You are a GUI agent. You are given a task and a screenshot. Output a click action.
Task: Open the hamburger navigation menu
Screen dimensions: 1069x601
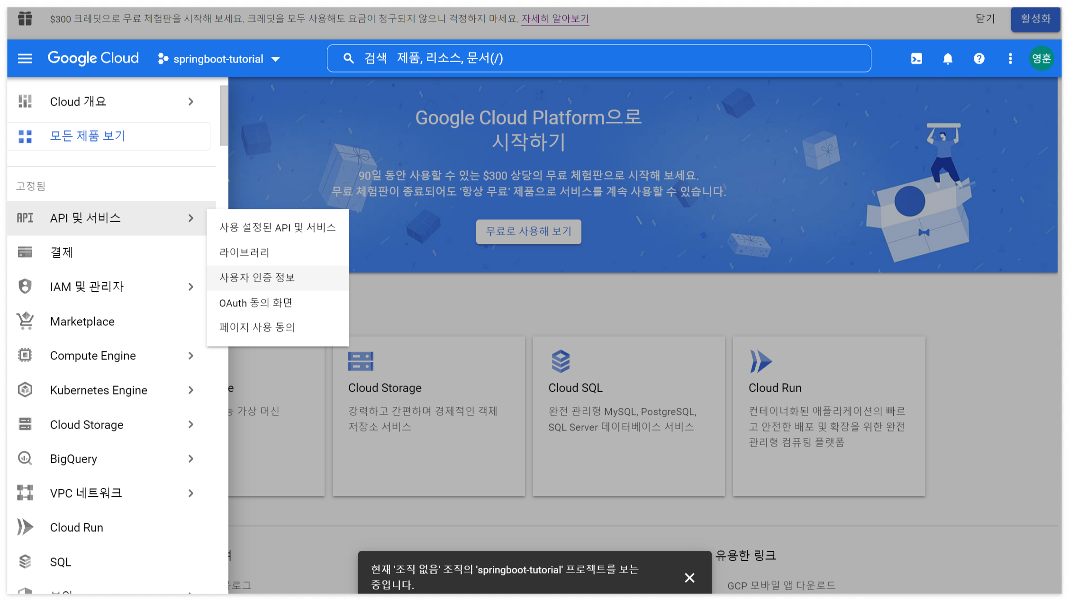point(25,58)
